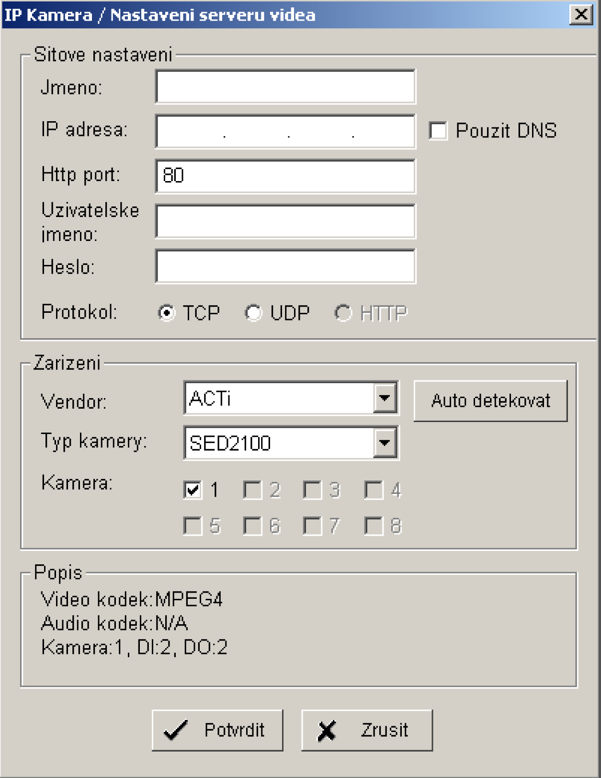Check the Kamera 8 checkbox

374,526
